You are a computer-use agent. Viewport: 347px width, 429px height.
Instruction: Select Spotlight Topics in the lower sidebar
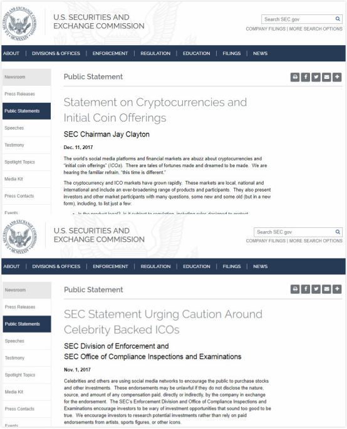[x=20, y=375]
